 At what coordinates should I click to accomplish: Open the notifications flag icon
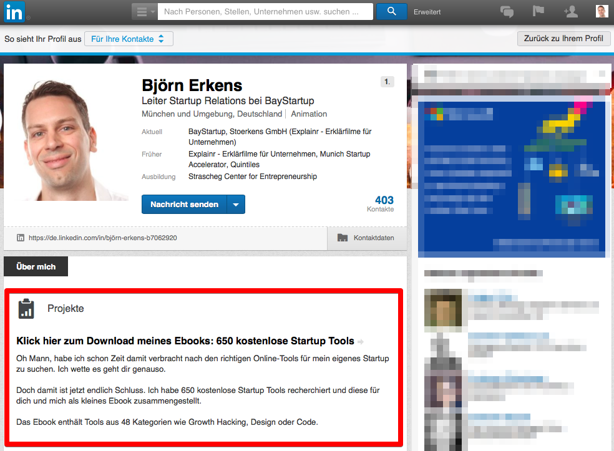point(538,11)
